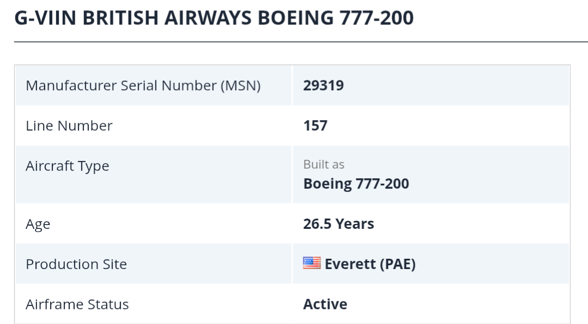
Task: Click the Everett (PAE) production site text
Action: point(370,264)
